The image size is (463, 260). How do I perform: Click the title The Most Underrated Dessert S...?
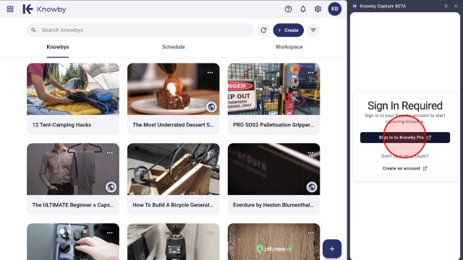pyautogui.click(x=173, y=125)
